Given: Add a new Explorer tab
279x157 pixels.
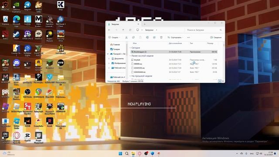Looking at the screenshot, I should click(x=144, y=24).
